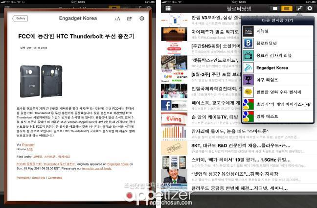Tap the crowd photo thumbnail for 인텔국제과학경진대회

tap(174, 91)
